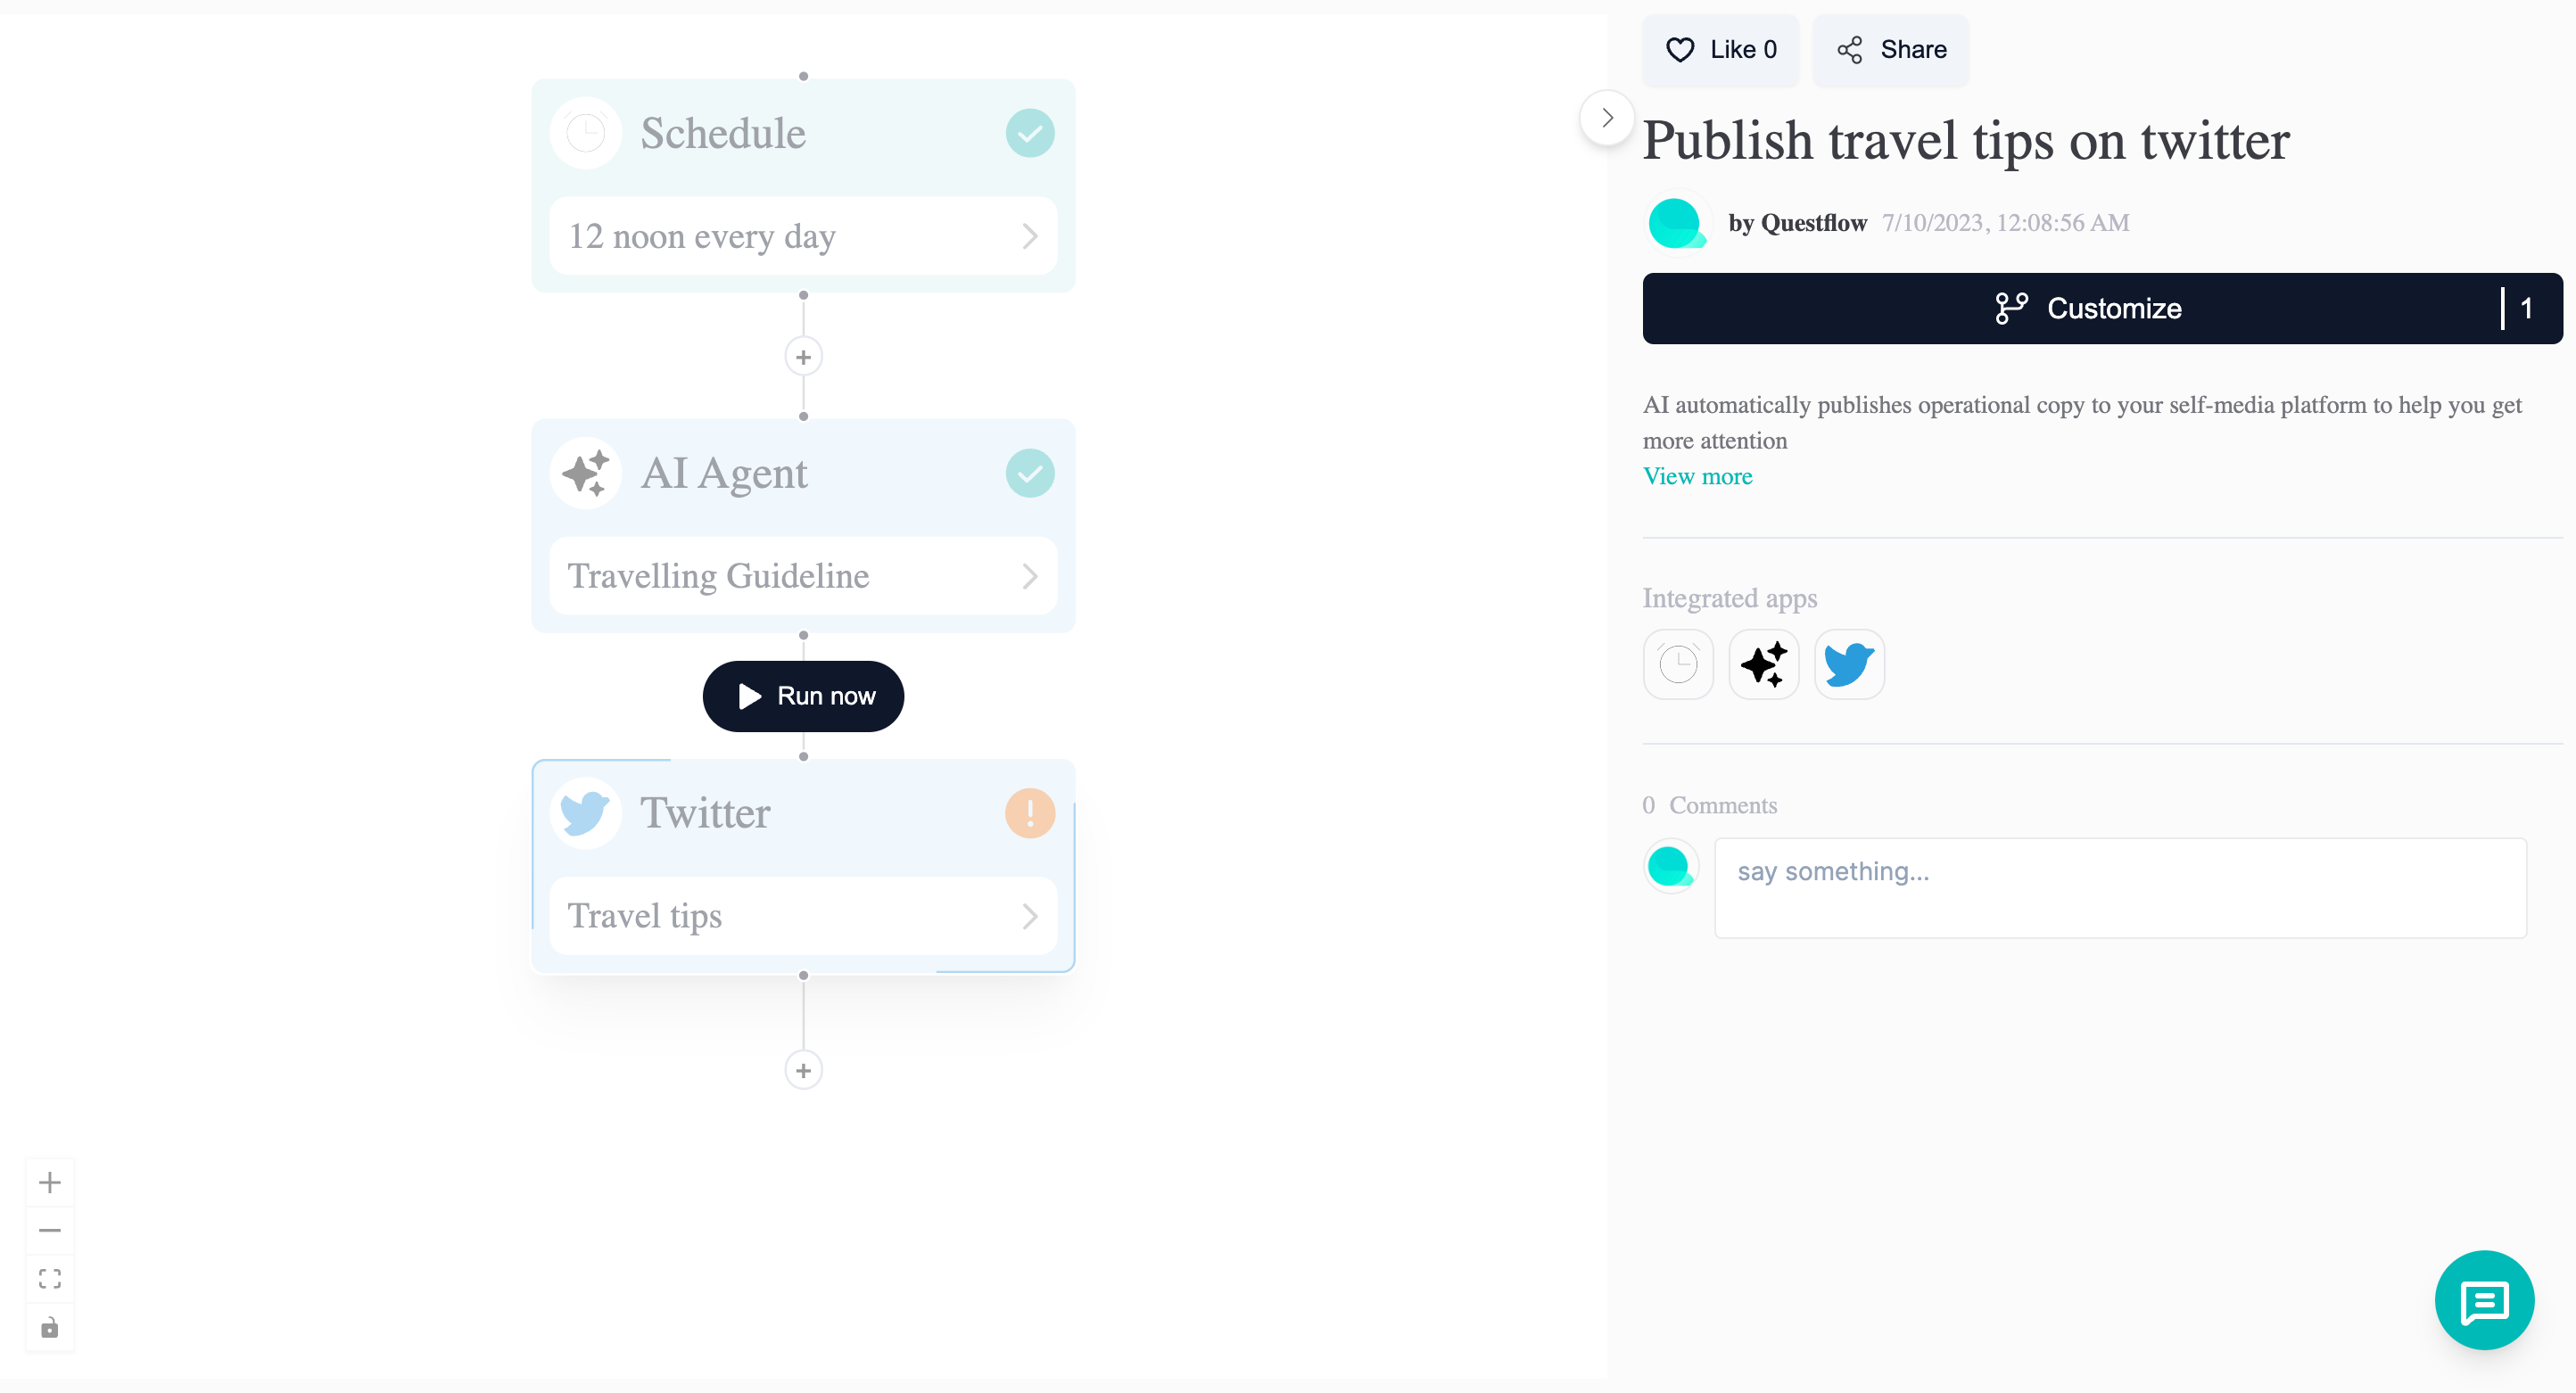Click inside the 'say something...' comment field

pos(2122,887)
